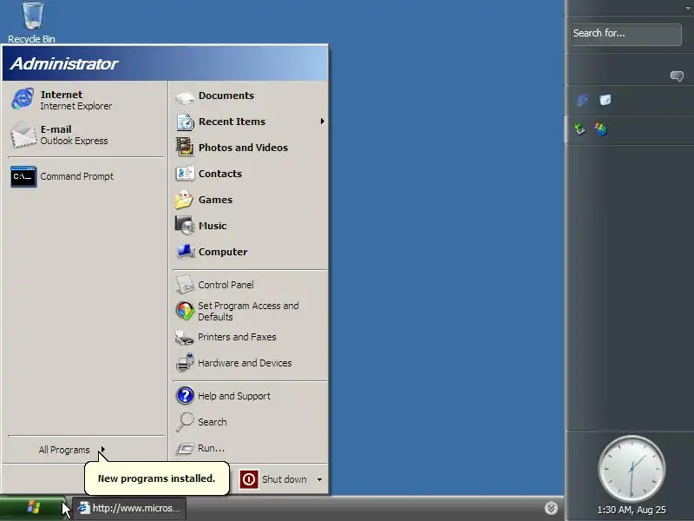Launch Outlook Express E-mail
This screenshot has width=694, height=521.
tap(85, 135)
